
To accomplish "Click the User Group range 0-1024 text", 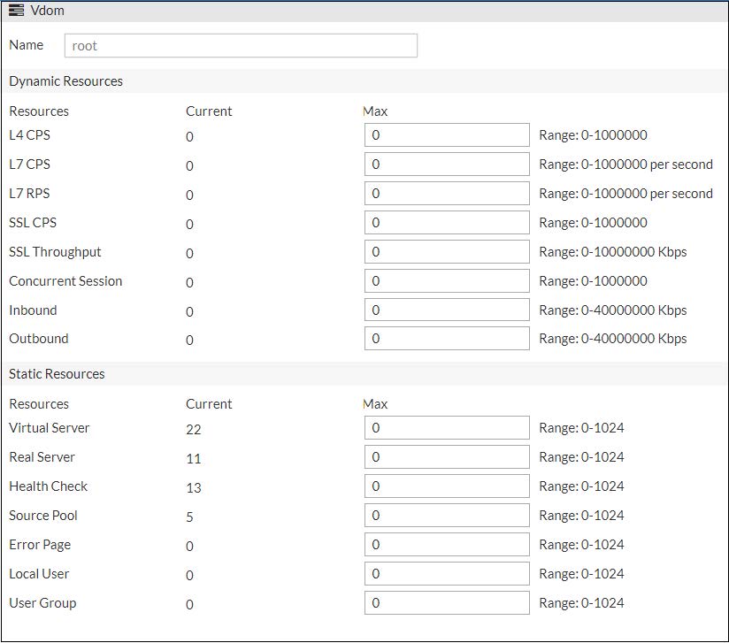I will click(581, 603).
